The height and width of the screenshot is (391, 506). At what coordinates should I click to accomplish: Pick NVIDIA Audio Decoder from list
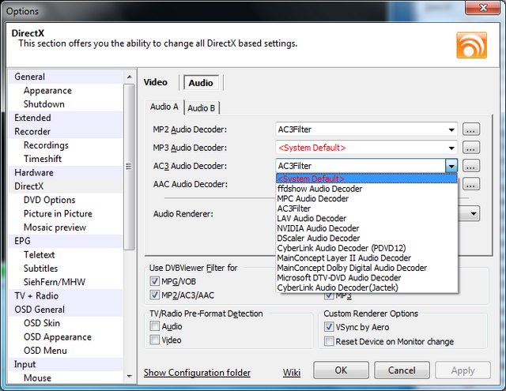pyautogui.click(x=367, y=228)
